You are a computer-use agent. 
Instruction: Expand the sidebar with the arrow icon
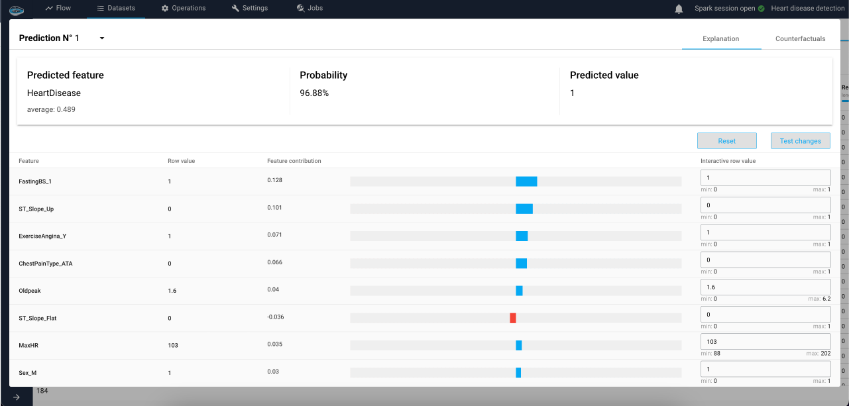(x=17, y=397)
